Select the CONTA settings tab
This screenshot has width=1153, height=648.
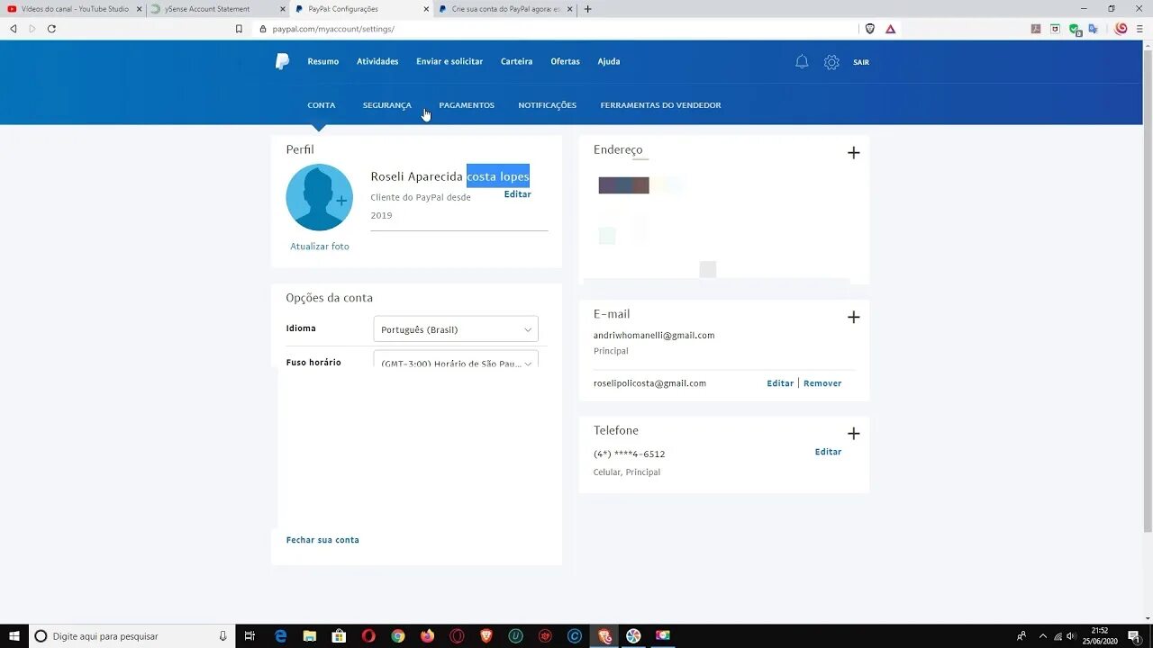[x=322, y=105]
